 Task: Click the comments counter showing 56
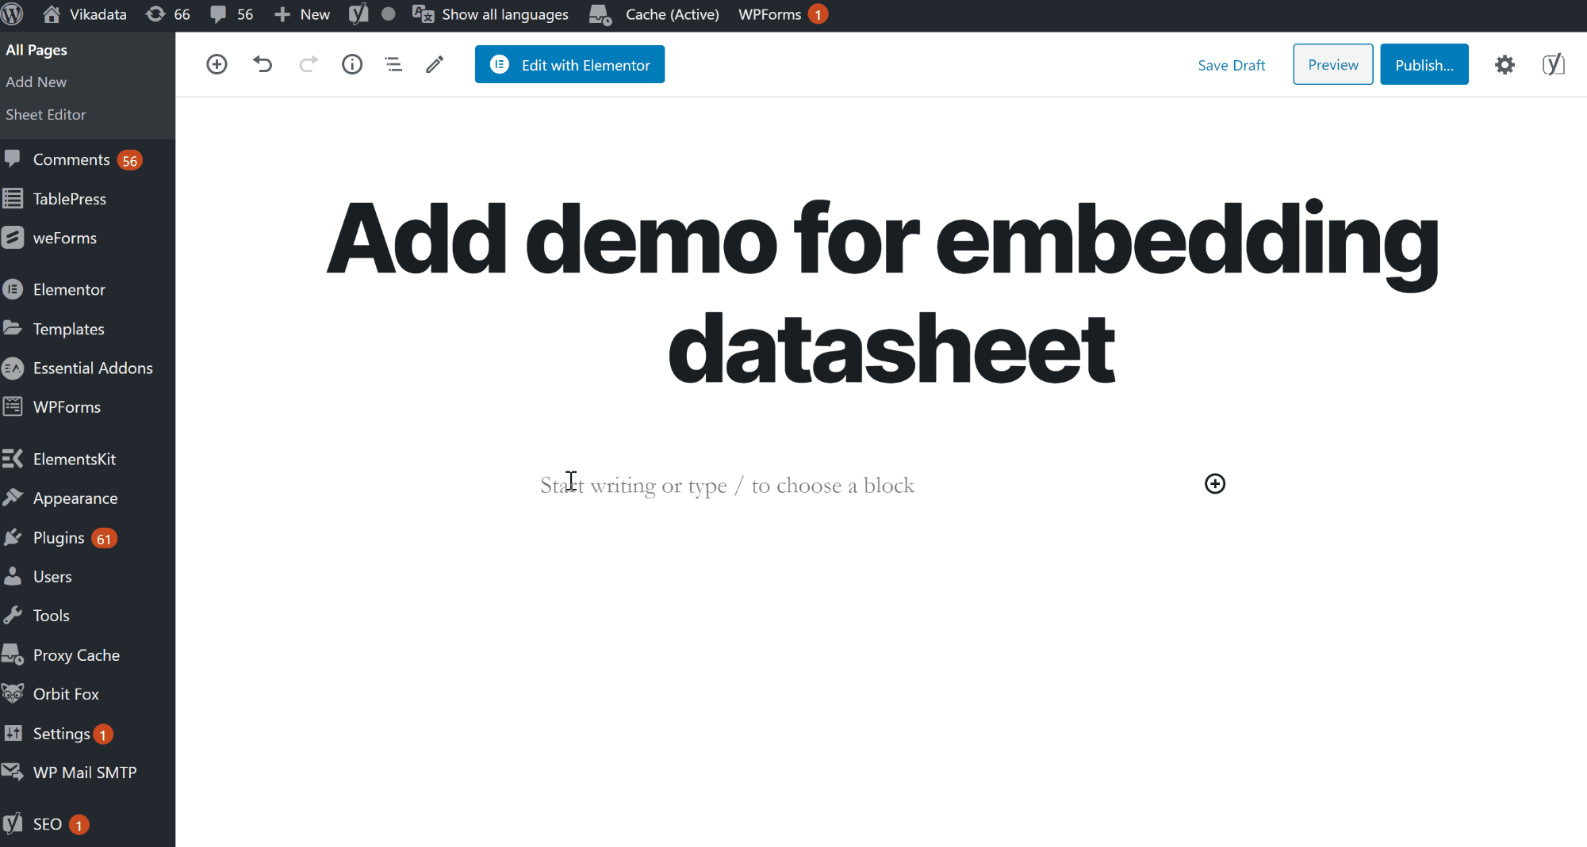coord(231,14)
